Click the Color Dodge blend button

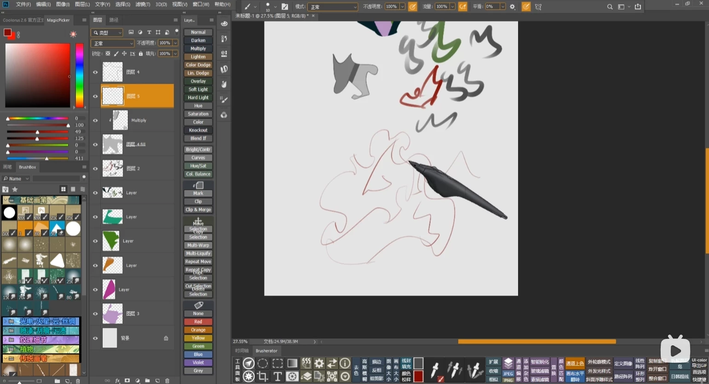coord(198,65)
